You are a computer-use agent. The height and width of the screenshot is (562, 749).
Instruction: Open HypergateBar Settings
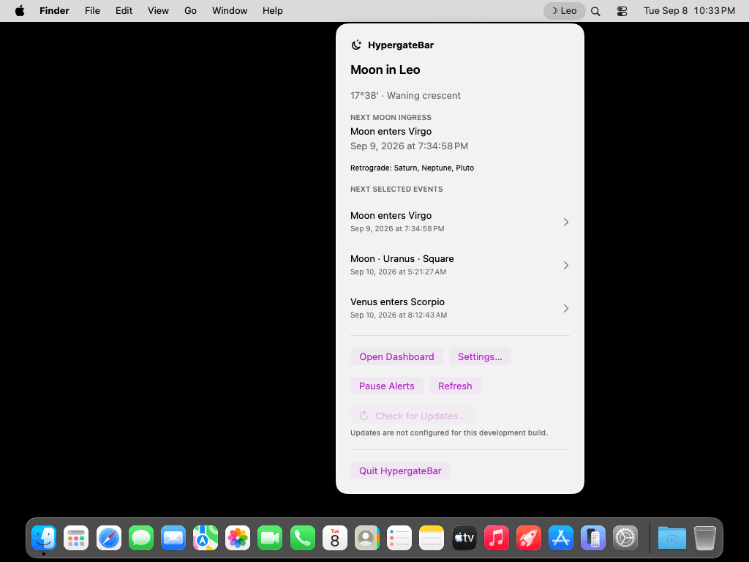(480, 356)
